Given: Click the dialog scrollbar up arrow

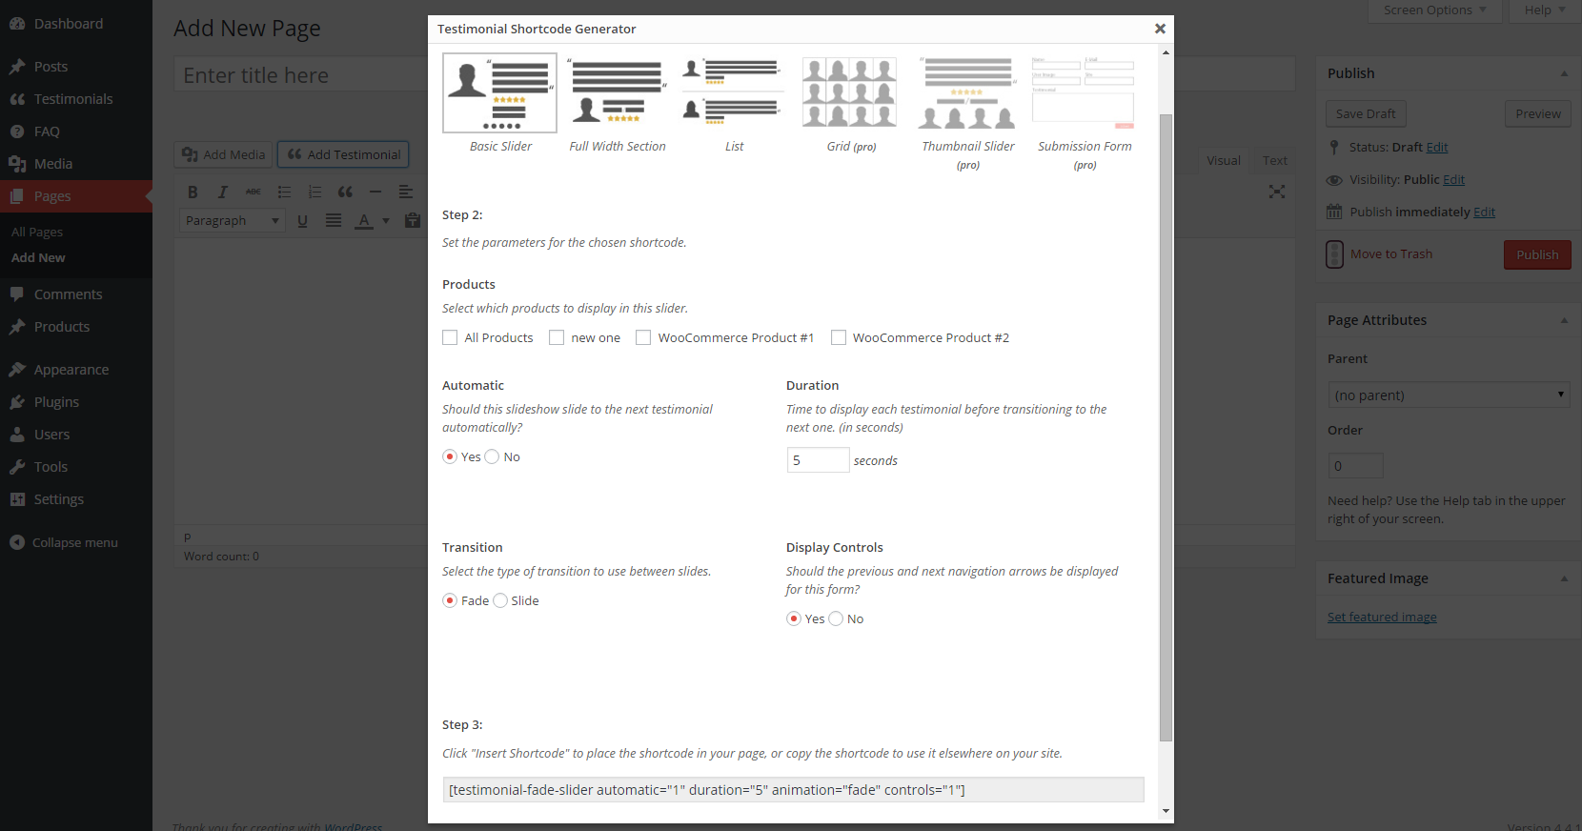Looking at the screenshot, I should click(1166, 52).
